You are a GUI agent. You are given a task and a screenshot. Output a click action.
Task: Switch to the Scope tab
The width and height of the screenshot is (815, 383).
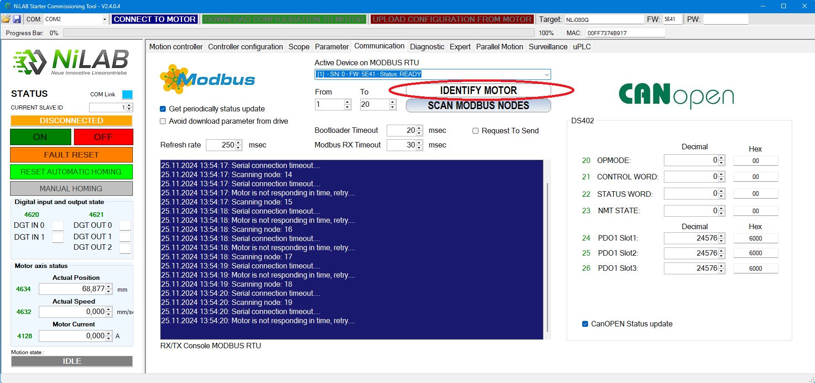click(299, 47)
